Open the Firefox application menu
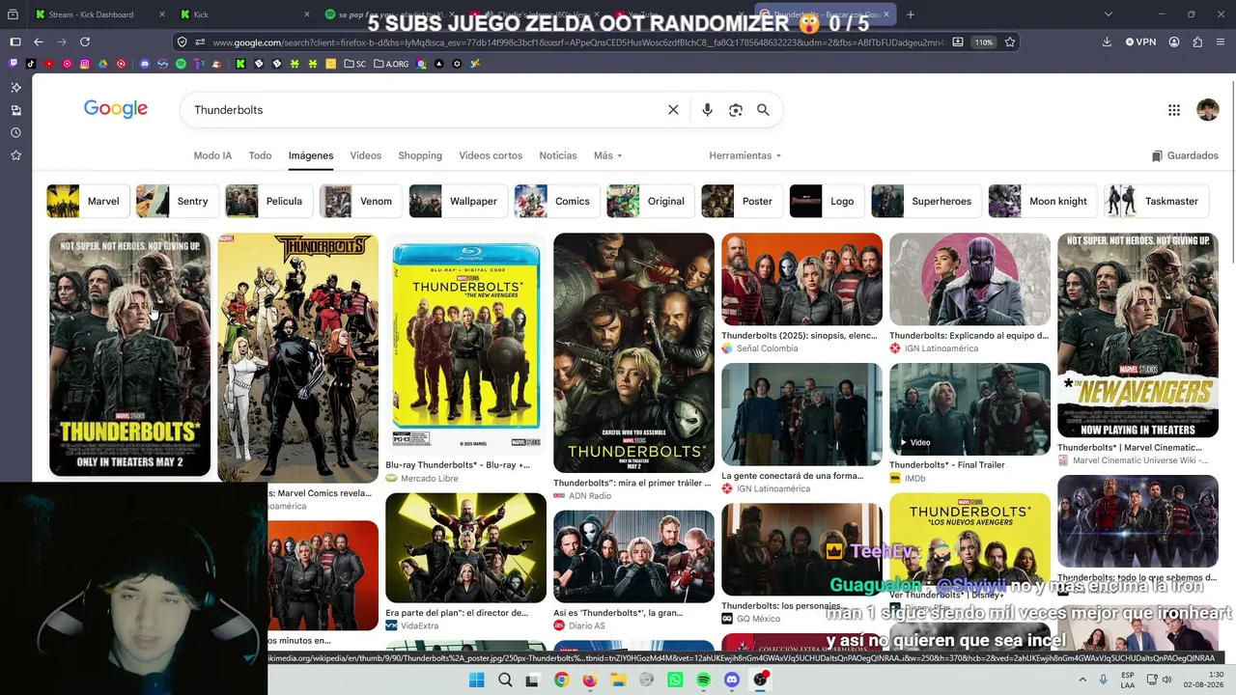Screen dimensions: 1236x695 [1221, 42]
